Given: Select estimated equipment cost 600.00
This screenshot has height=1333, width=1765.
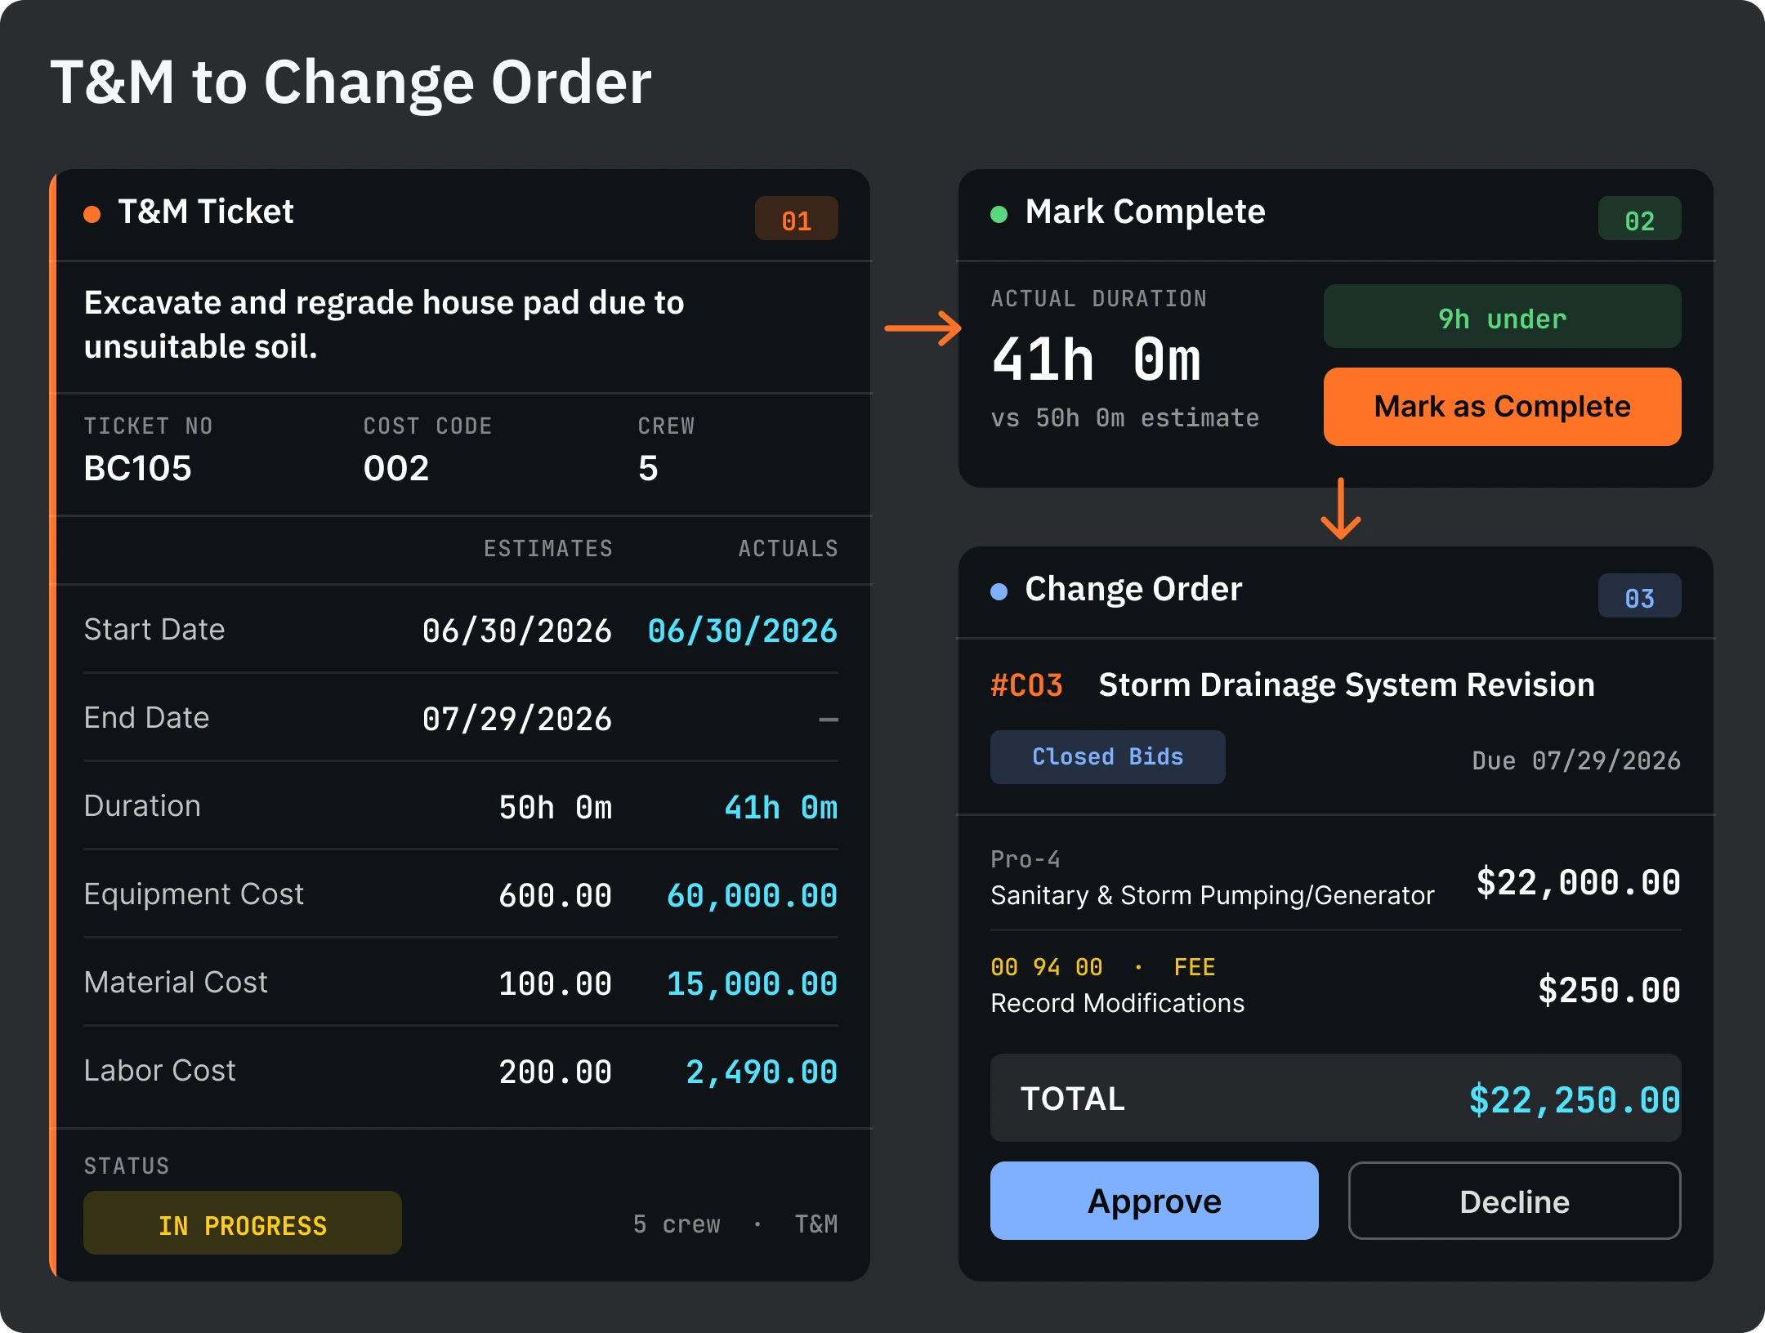Looking at the screenshot, I should [x=555, y=895].
